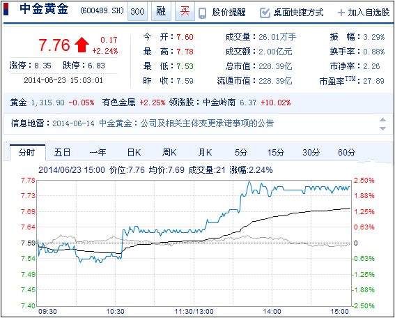Click the 市盈率 TTM value 27.89

click(x=373, y=81)
